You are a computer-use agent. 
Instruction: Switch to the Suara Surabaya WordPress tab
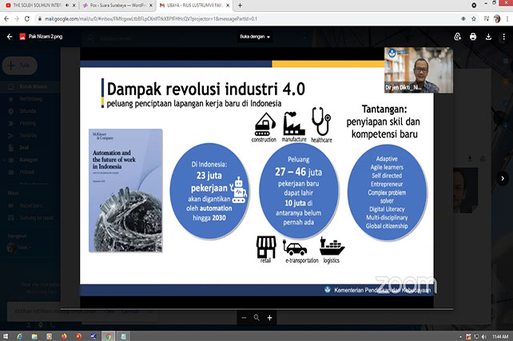pyautogui.click(x=117, y=6)
